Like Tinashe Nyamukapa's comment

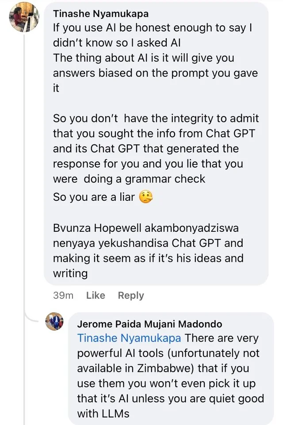pos(96,296)
